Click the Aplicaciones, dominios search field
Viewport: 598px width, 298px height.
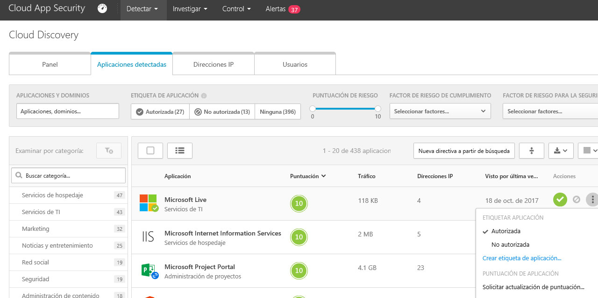68,111
